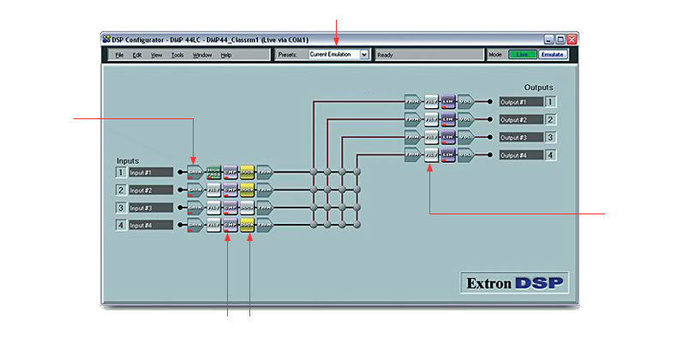Switch to Live mode
The image size is (677, 343).
pos(523,55)
